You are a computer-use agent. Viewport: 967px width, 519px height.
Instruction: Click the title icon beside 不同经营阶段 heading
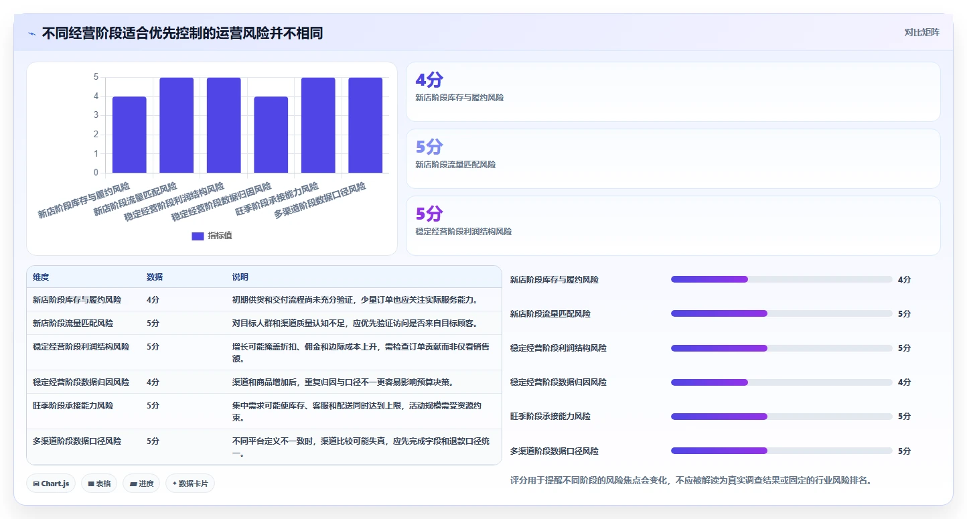[31, 33]
